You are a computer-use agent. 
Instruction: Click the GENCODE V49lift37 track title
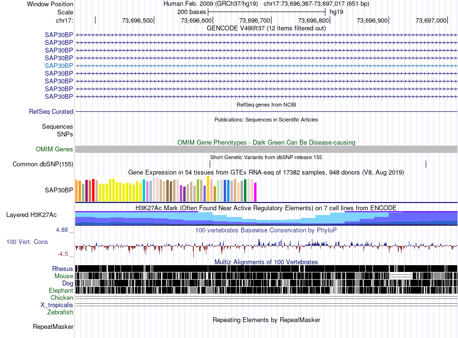click(x=266, y=28)
